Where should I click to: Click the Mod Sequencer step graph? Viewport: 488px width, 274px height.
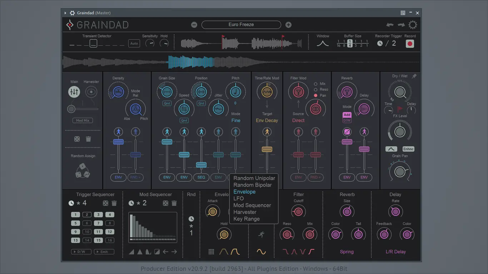click(153, 227)
